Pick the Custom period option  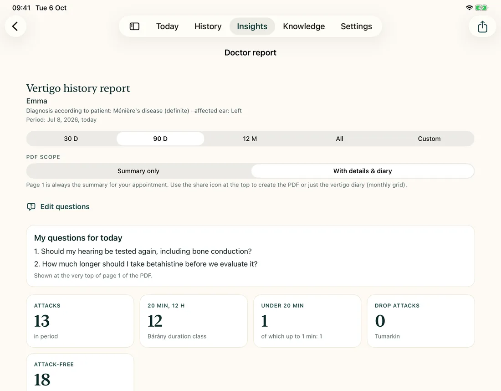pyautogui.click(x=429, y=139)
